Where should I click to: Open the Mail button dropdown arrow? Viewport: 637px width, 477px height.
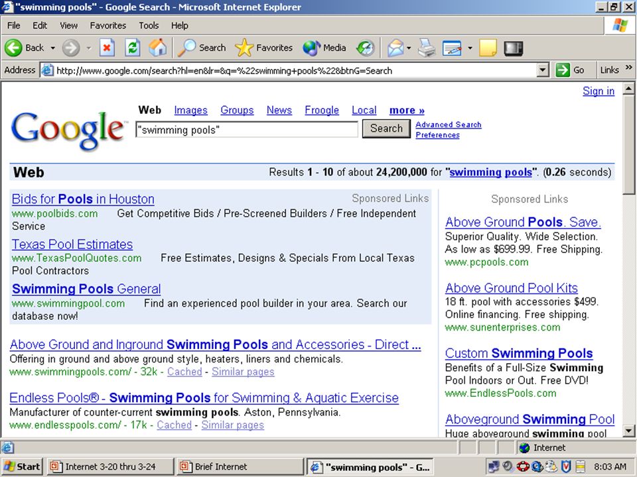pos(409,48)
